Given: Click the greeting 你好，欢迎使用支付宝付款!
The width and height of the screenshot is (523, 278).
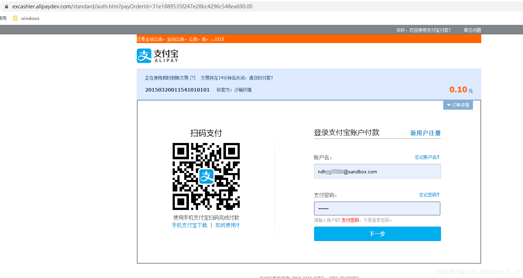Looking at the screenshot, I should 424,30.
